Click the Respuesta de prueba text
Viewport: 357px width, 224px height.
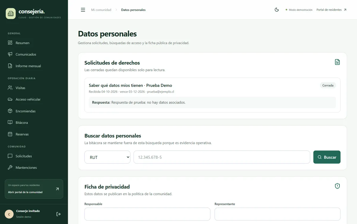click(148, 102)
